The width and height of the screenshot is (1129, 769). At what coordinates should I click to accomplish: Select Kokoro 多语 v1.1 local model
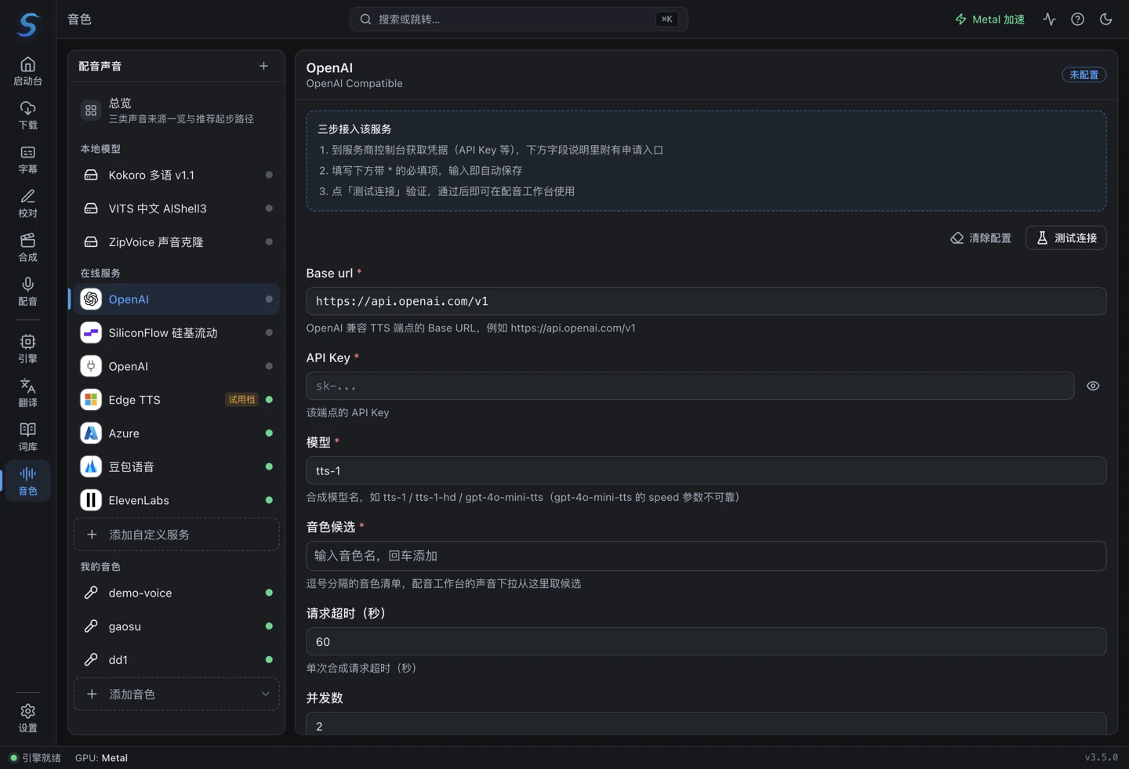pyautogui.click(x=177, y=175)
